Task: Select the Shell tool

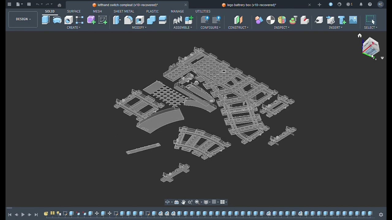Action: pos(140,20)
